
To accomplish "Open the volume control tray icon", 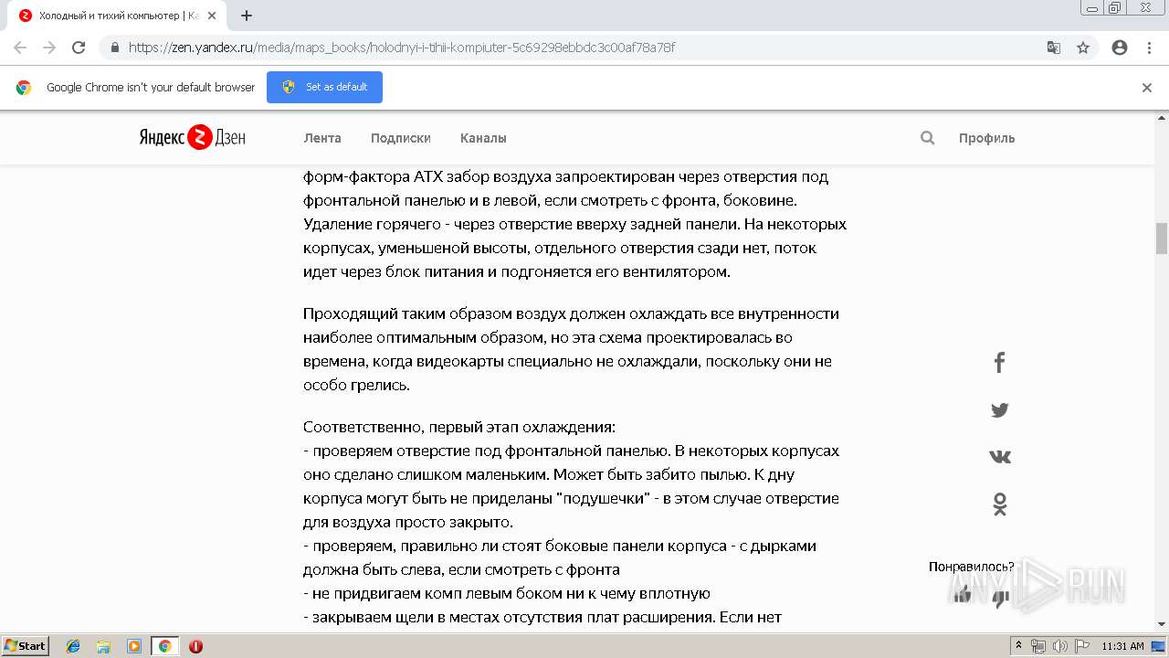I will click(1058, 646).
